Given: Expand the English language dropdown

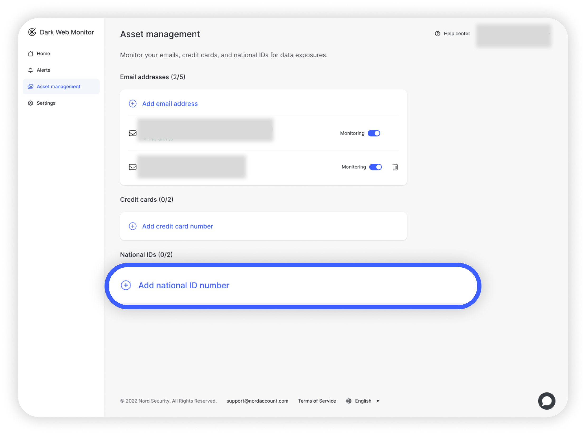Looking at the screenshot, I should 378,401.
